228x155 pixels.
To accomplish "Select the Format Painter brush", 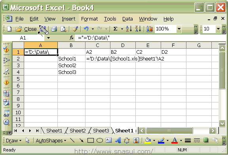I will 75,29.
